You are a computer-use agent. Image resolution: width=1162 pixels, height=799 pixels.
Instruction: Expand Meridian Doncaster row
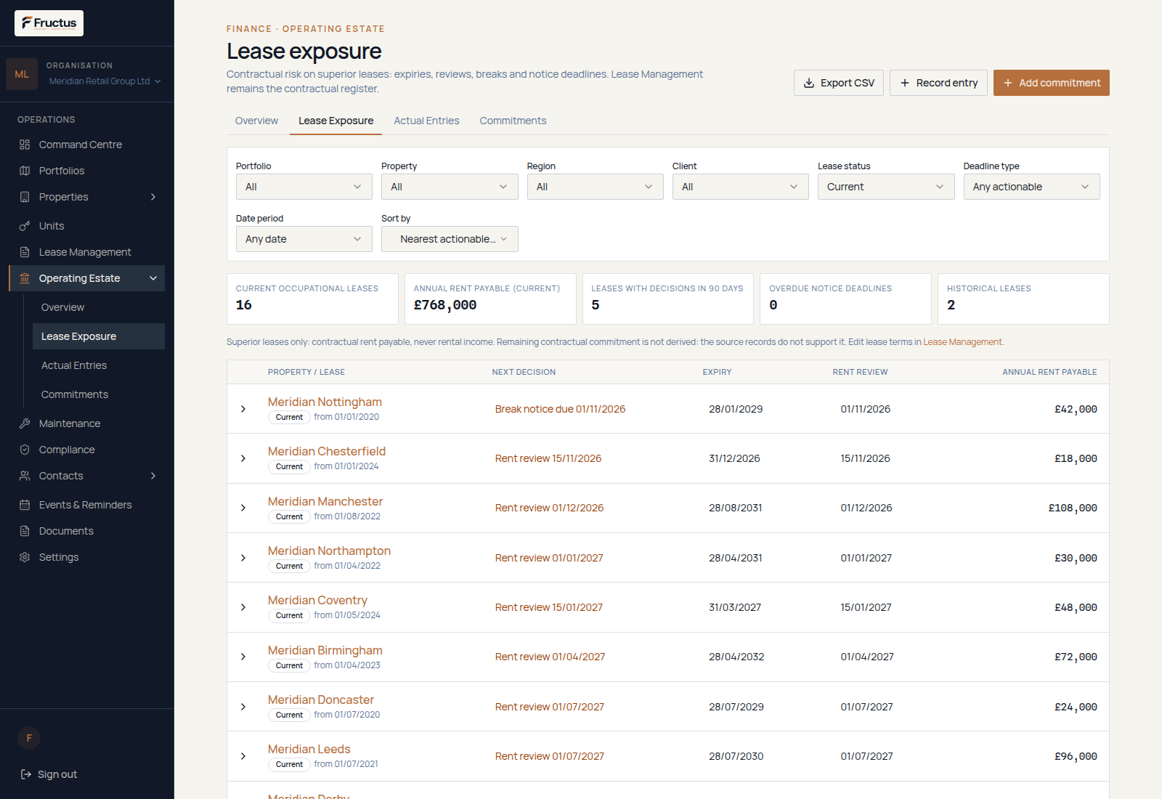(243, 707)
